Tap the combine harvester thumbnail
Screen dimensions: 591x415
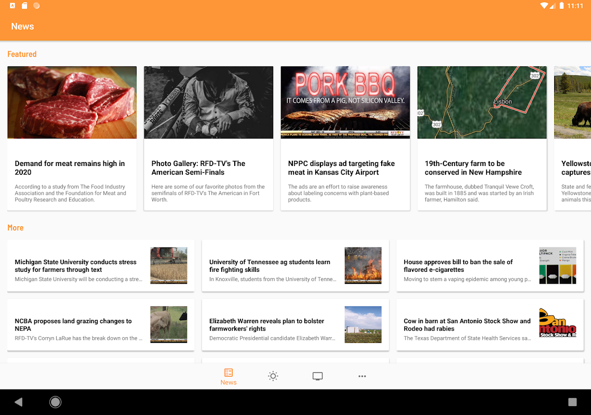click(169, 266)
